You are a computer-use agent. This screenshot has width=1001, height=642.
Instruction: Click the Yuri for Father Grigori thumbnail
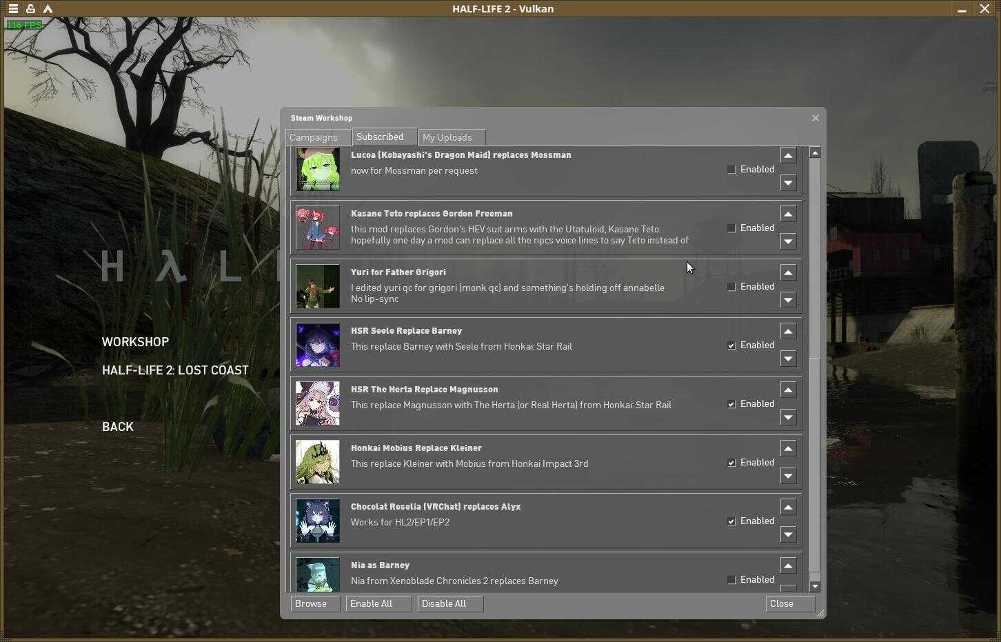(318, 286)
